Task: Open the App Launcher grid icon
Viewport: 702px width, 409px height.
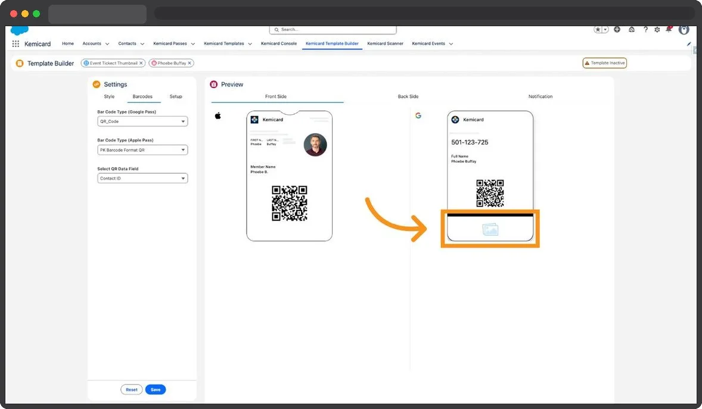Action: (15, 44)
